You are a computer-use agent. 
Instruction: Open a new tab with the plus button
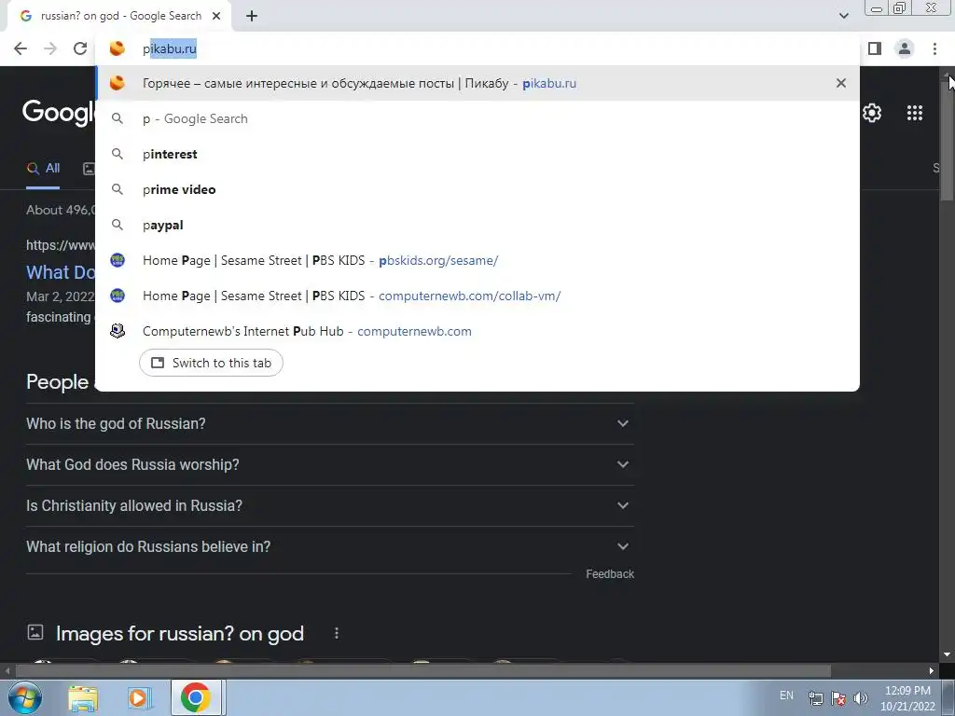252,16
